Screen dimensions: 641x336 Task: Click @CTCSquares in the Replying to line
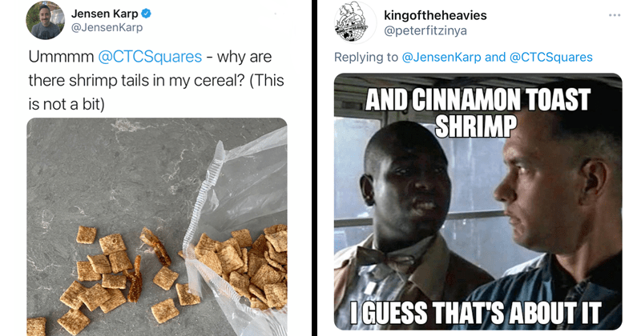(x=551, y=57)
